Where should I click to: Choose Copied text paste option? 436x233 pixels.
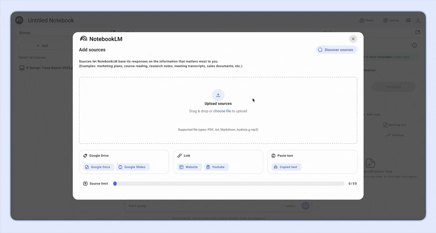[286, 167]
